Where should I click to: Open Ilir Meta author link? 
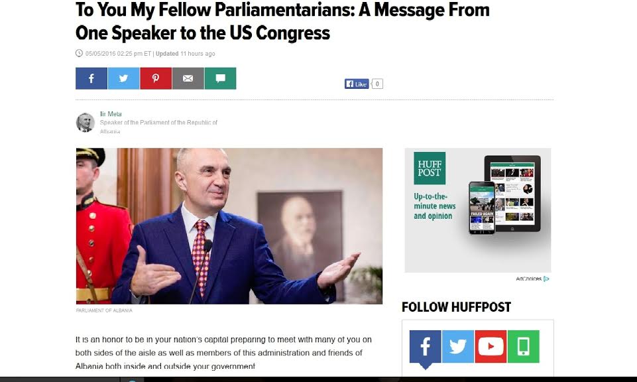pos(111,114)
